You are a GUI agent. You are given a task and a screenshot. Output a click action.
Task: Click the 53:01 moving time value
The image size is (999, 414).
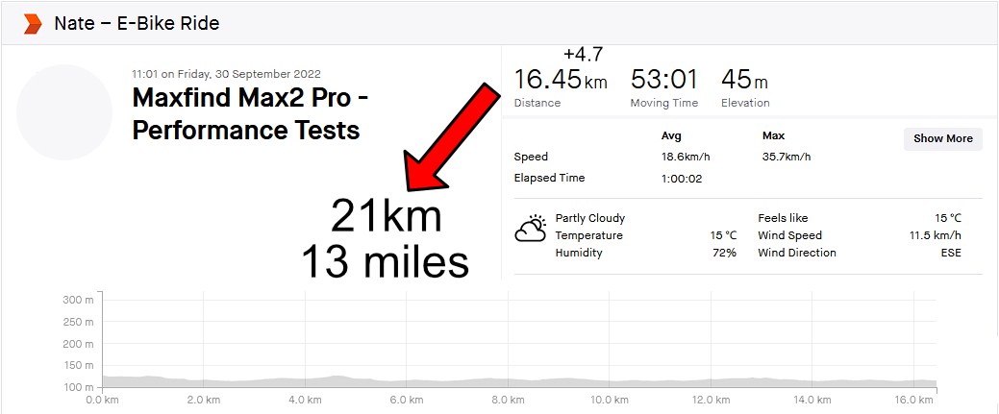pyautogui.click(x=664, y=80)
